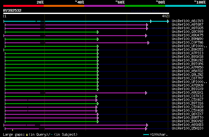209x137 pixels.
Task: Click the query end position label 402
Action: point(165,16)
